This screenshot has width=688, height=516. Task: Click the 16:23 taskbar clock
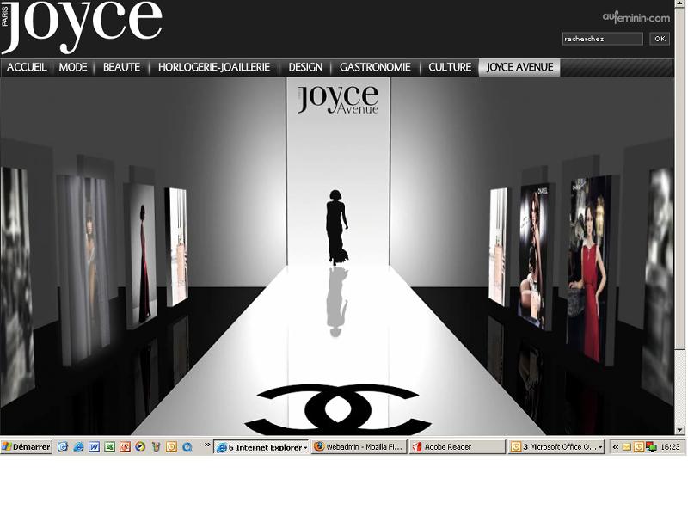pyautogui.click(x=670, y=447)
